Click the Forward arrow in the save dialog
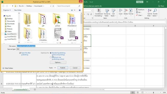 pos(7,6)
